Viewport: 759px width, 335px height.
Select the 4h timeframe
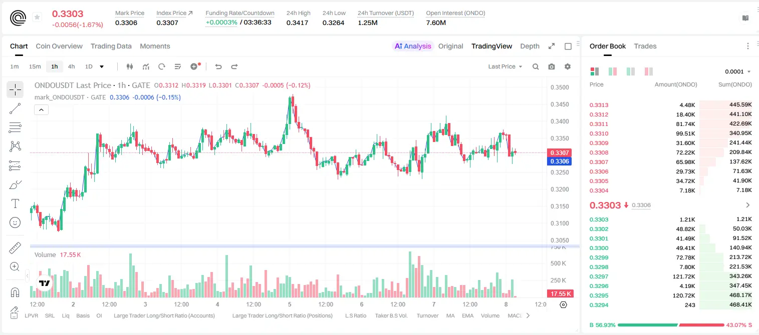click(x=72, y=66)
